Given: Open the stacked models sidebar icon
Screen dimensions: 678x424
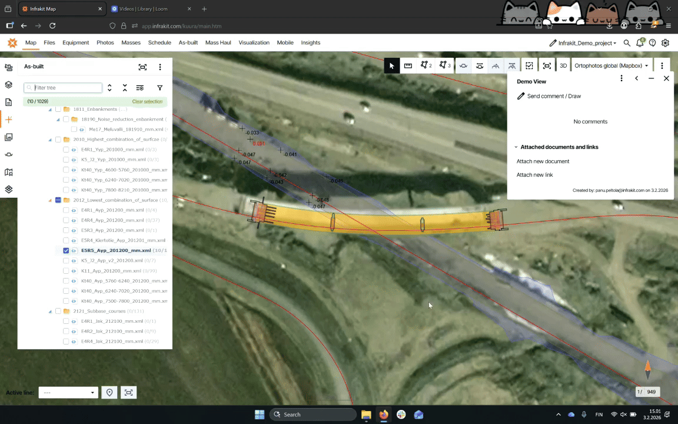Looking at the screenshot, I should pos(9,189).
